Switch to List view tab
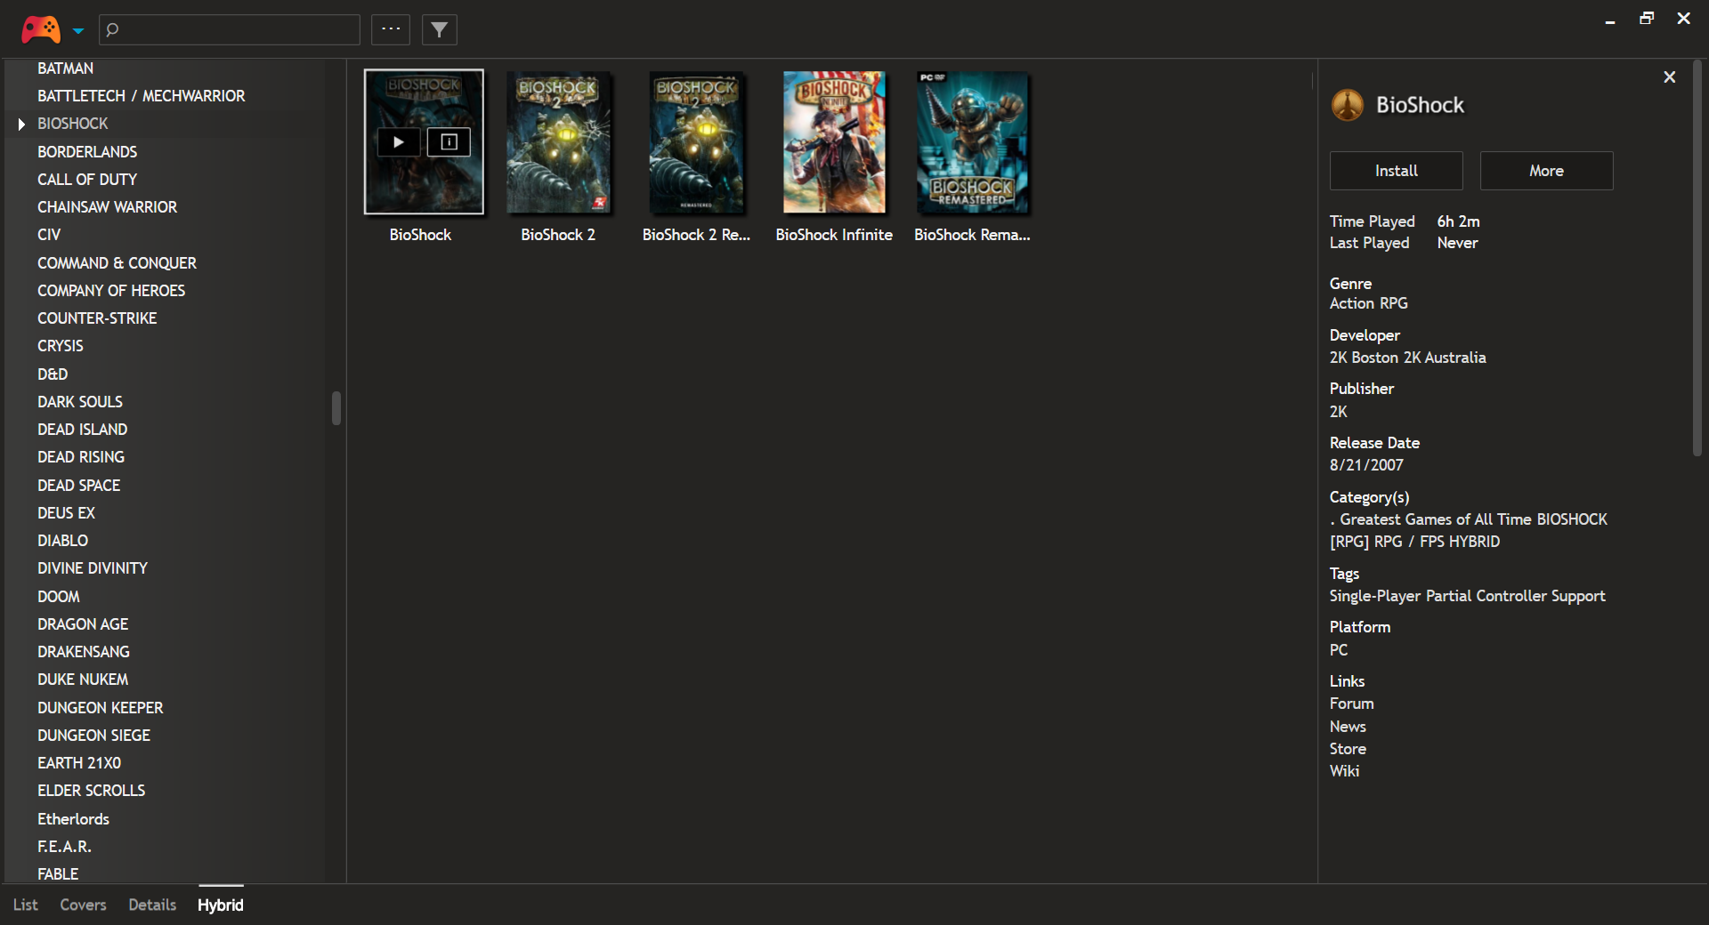Image resolution: width=1709 pixels, height=925 pixels. tap(25, 905)
